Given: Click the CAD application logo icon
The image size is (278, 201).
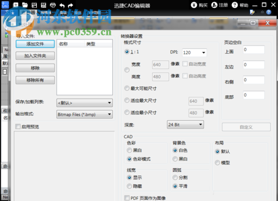Looking at the screenshot, I should pos(5,5).
